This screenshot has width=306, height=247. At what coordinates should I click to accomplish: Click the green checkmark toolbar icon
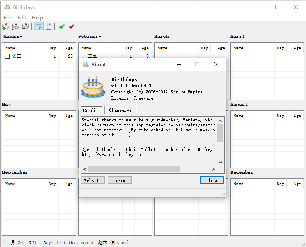pyautogui.click(x=62, y=27)
